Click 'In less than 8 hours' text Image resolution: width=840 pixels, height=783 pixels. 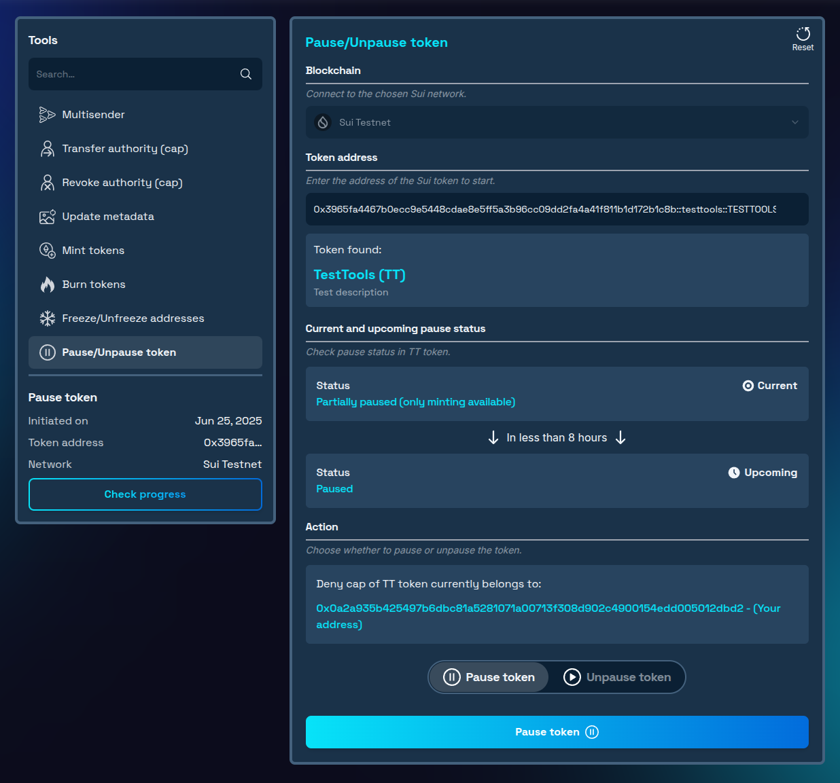557,438
